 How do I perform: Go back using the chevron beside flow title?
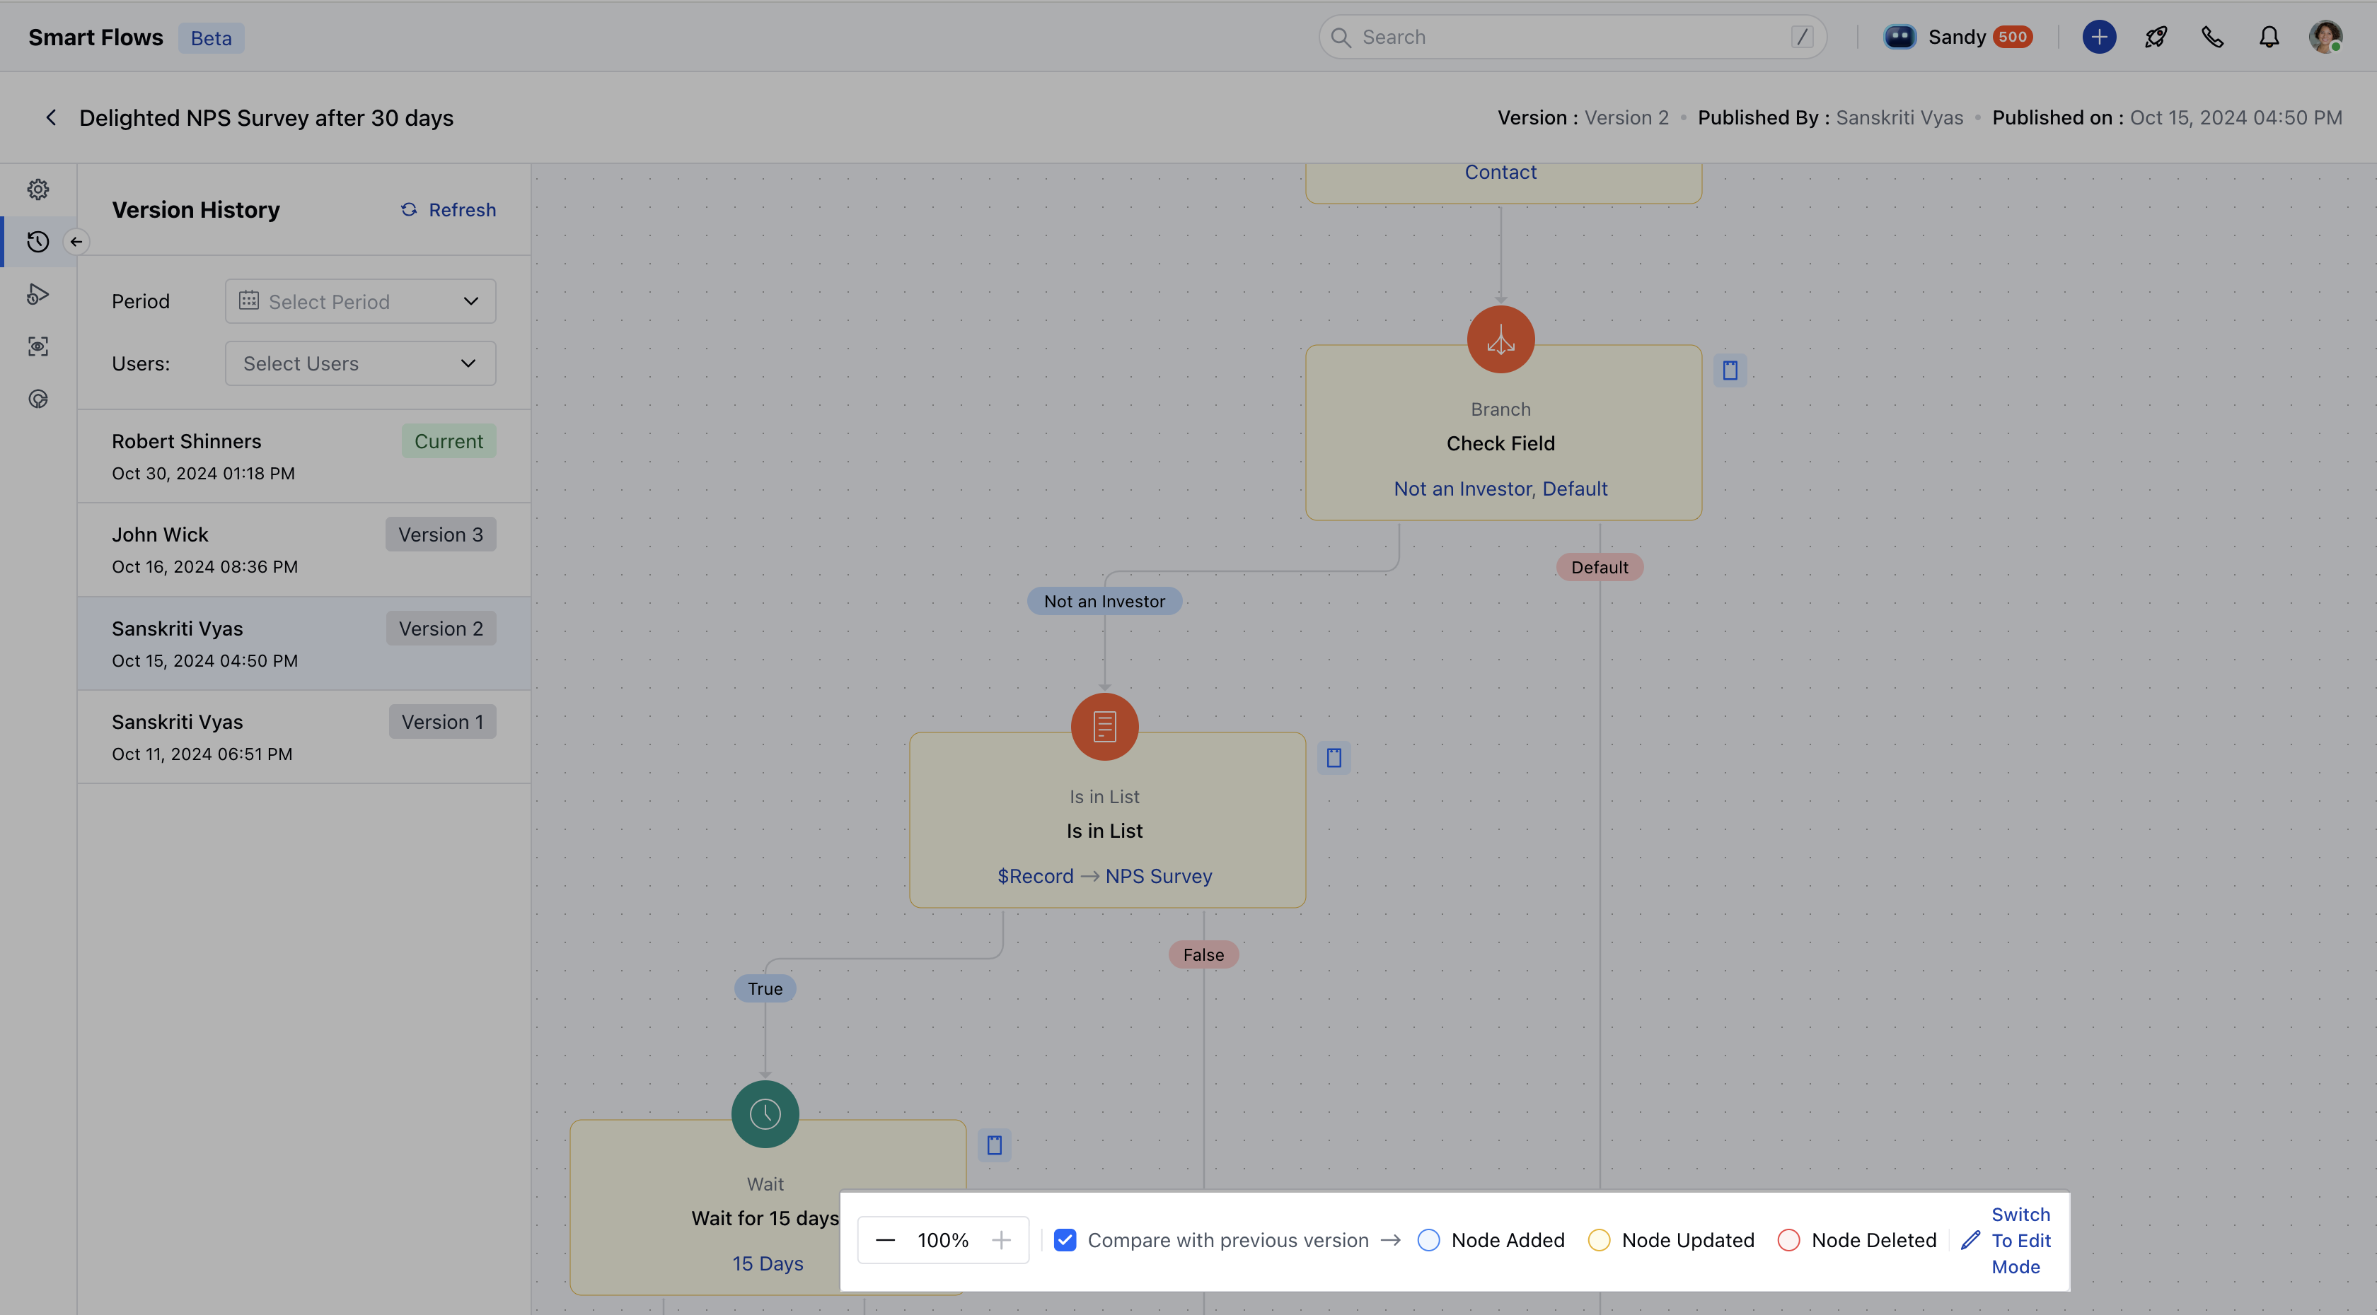[51, 118]
